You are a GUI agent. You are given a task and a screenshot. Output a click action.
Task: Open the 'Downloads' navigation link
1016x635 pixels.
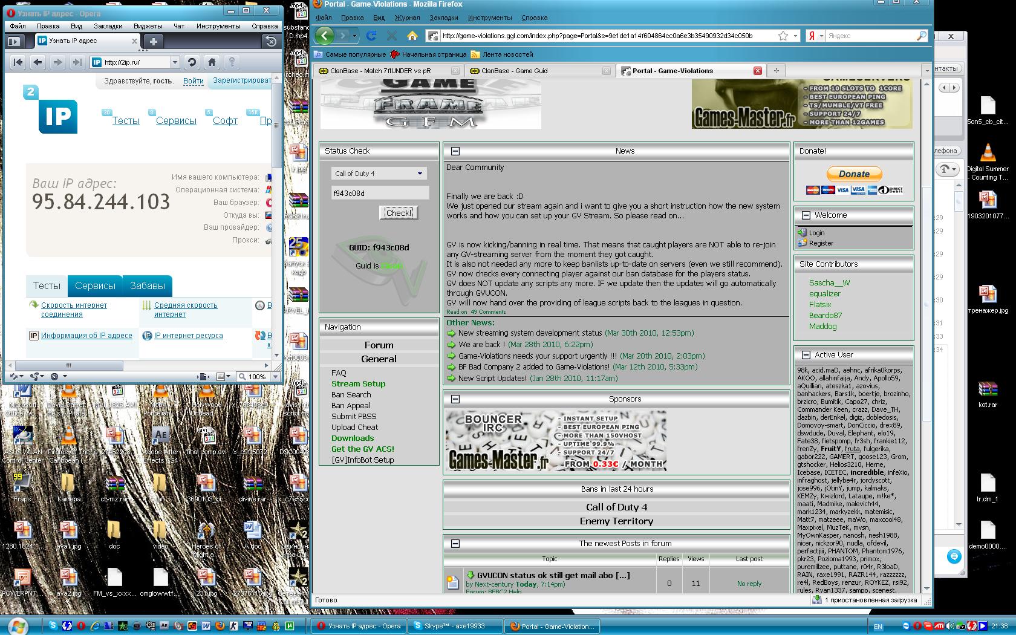[353, 438]
